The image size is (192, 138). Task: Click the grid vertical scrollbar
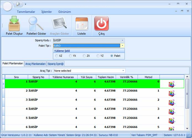coord(187,105)
